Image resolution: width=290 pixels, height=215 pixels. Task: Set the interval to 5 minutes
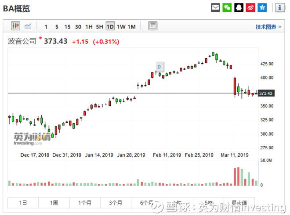tap(57, 27)
